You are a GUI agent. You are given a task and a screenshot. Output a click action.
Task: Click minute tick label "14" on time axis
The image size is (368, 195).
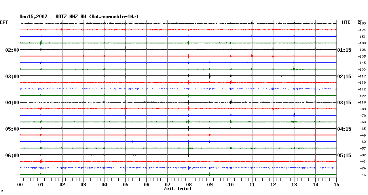315,185
